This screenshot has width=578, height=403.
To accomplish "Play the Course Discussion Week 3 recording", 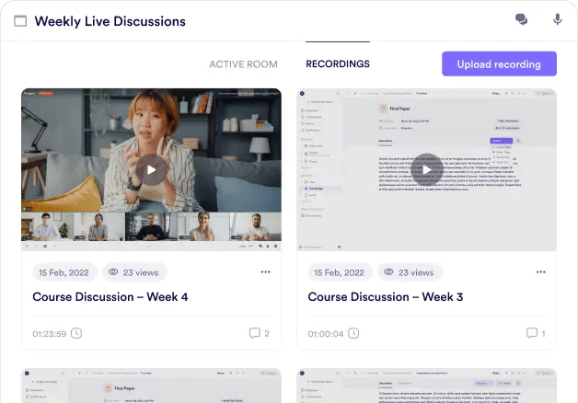I will point(426,169).
